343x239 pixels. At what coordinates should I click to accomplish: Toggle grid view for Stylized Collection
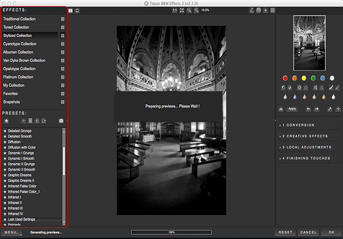click(63, 35)
